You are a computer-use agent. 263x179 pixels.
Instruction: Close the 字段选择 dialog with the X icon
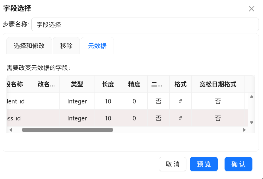point(252,9)
